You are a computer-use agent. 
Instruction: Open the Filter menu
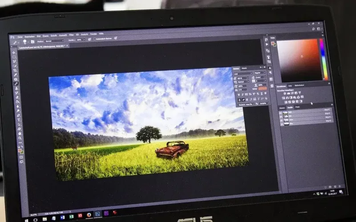pos(72,34)
